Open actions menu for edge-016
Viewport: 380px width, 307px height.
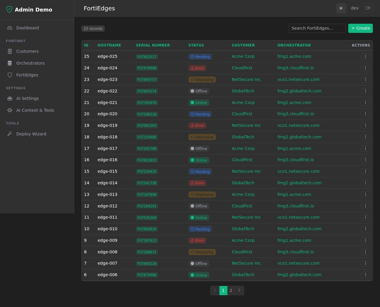click(365, 160)
